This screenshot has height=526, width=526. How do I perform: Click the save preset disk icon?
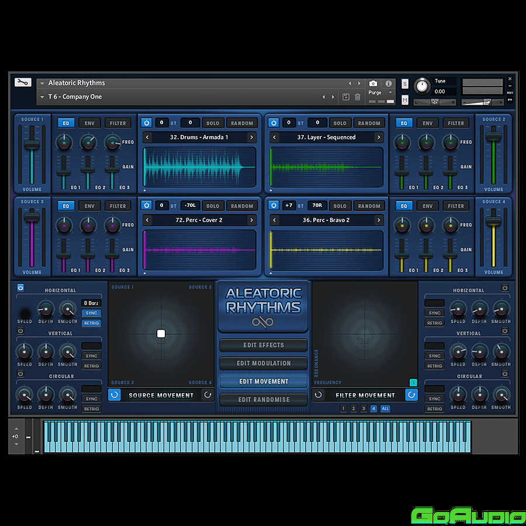click(345, 97)
